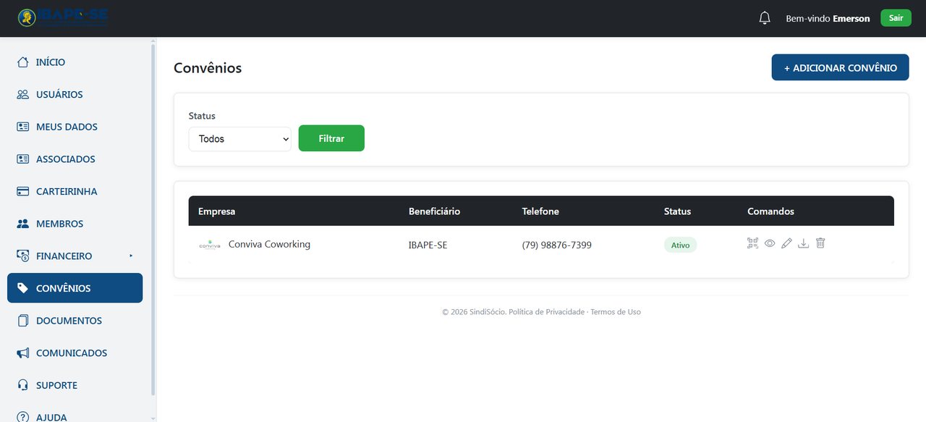This screenshot has height=422, width=926.
Task: Click the house icon beside Início
Action: 23,62
